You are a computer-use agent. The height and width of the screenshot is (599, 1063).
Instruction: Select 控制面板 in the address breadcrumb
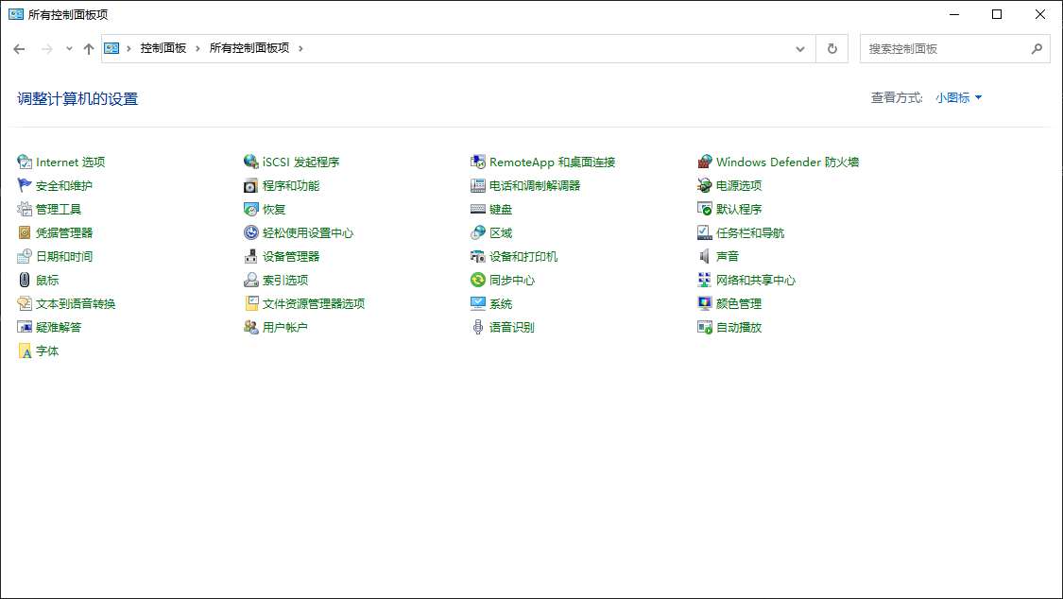(163, 48)
